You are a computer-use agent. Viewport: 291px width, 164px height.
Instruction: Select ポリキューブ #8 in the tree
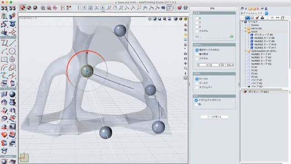pyautogui.click(x=264, y=35)
